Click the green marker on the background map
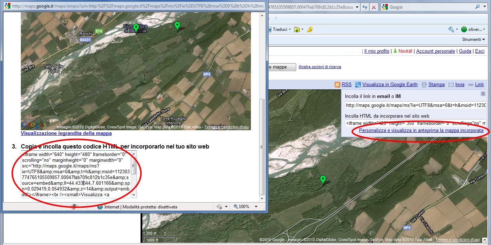The height and width of the screenshot is (245, 491). (x=323, y=180)
